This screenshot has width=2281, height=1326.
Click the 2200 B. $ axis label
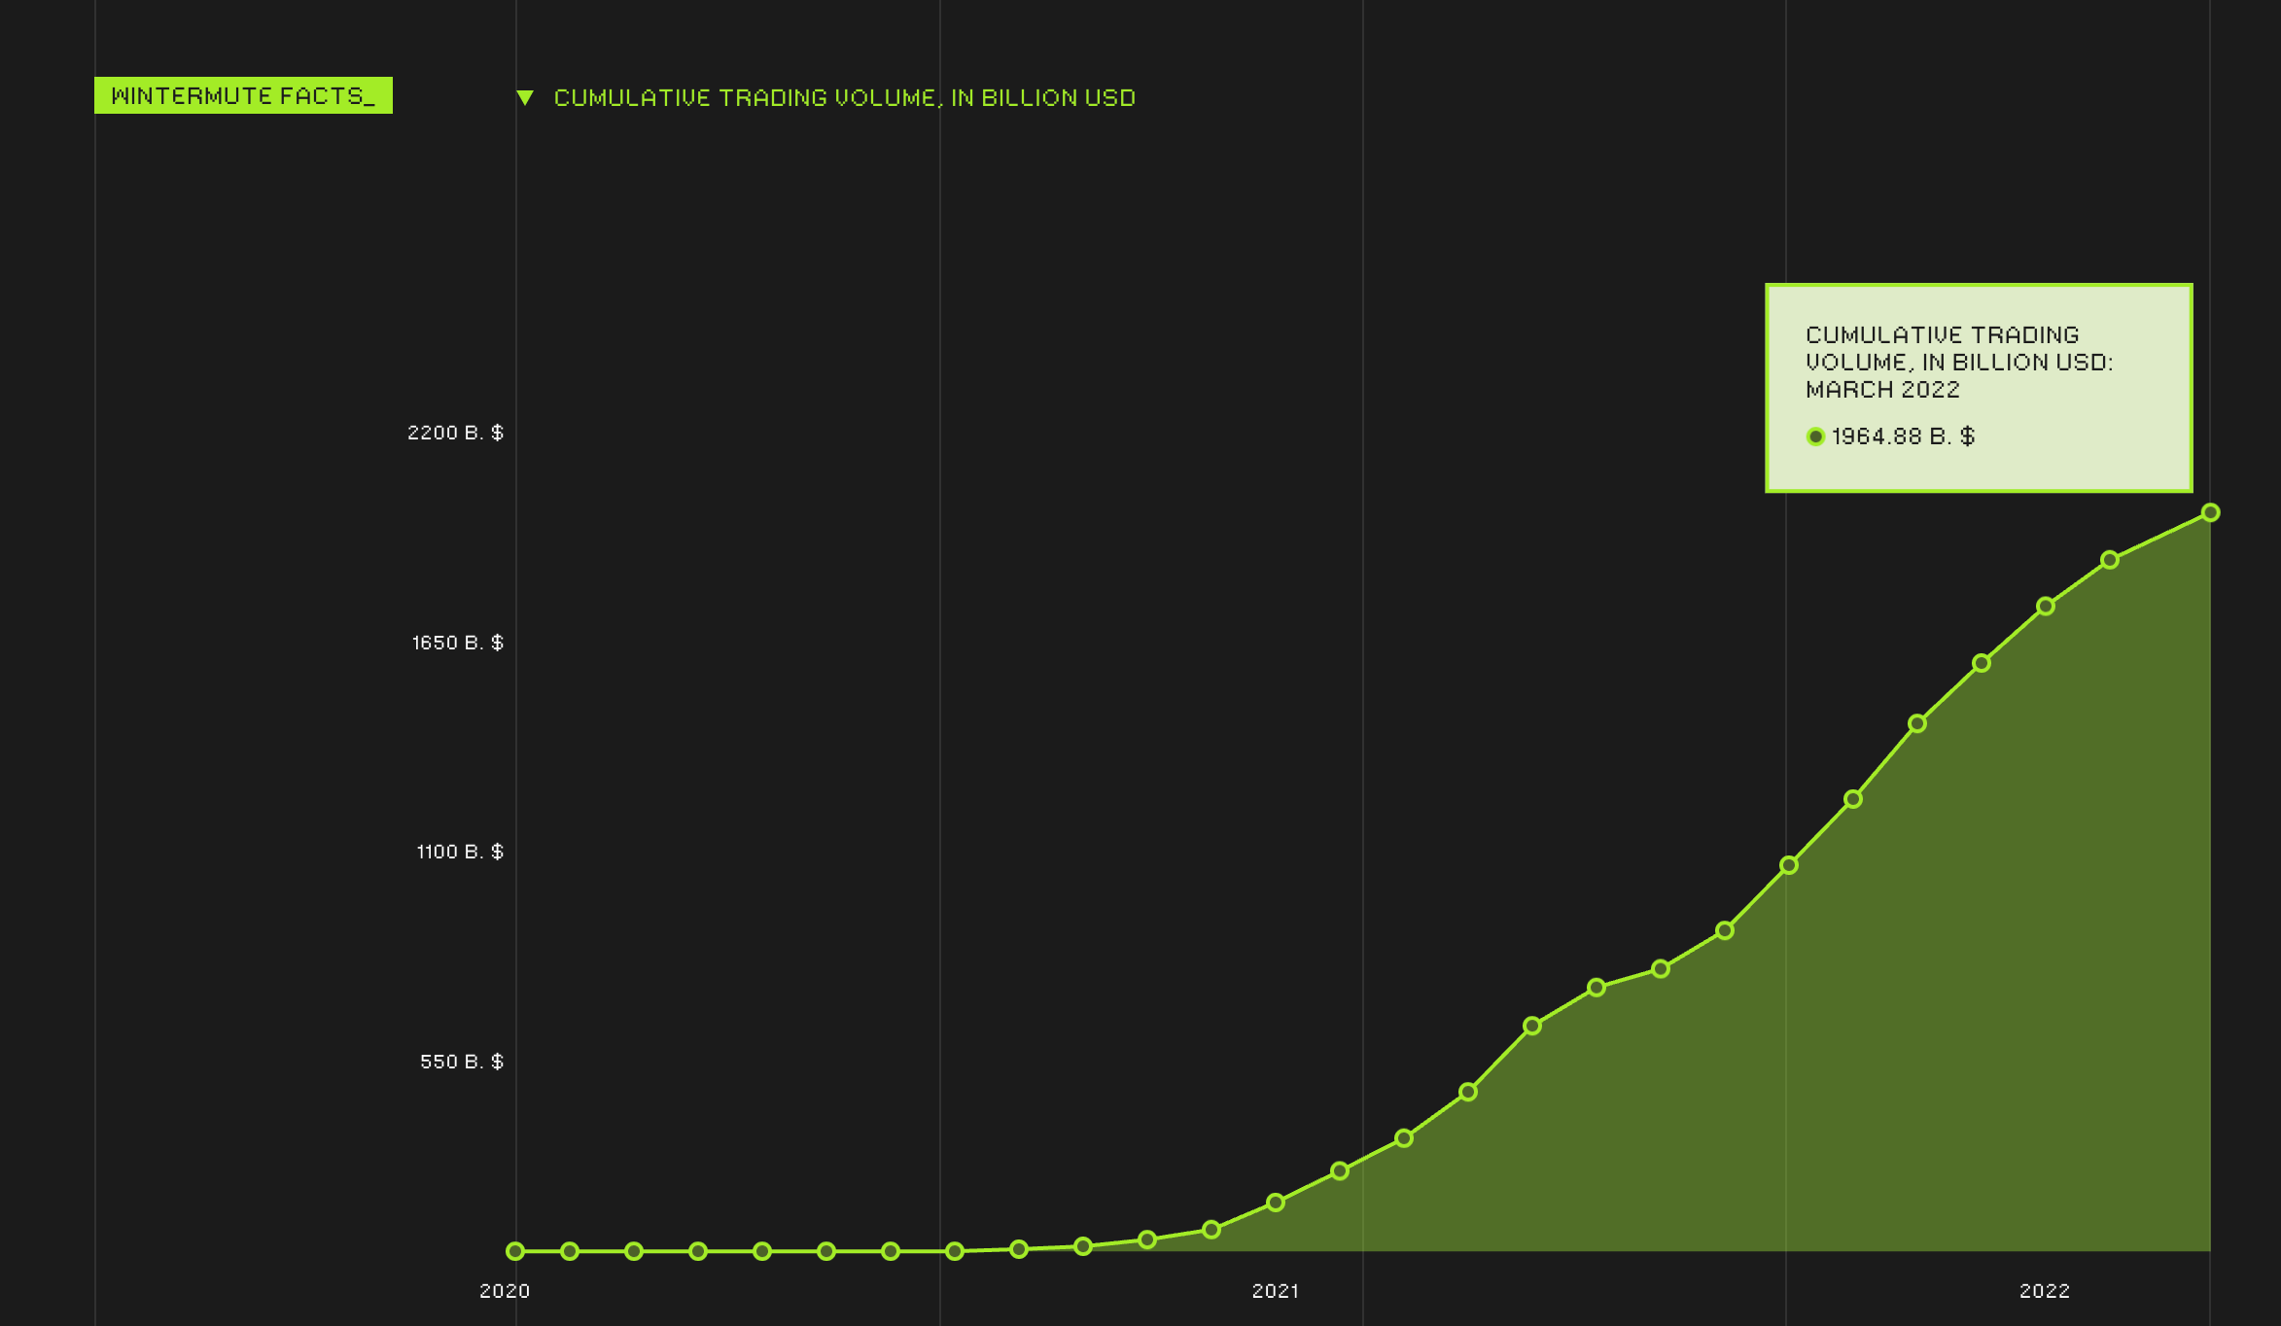[455, 433]
